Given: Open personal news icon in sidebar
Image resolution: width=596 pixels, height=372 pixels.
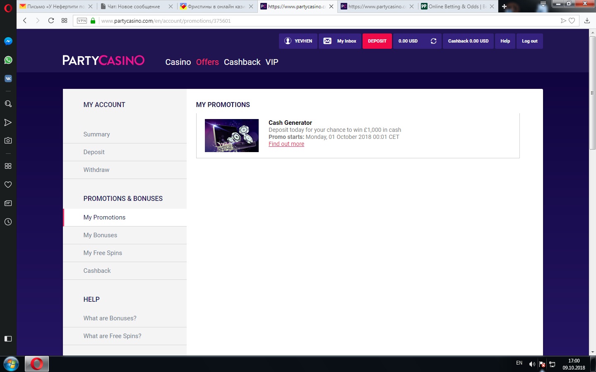Looking at the screenshot, I should point(8,203).
